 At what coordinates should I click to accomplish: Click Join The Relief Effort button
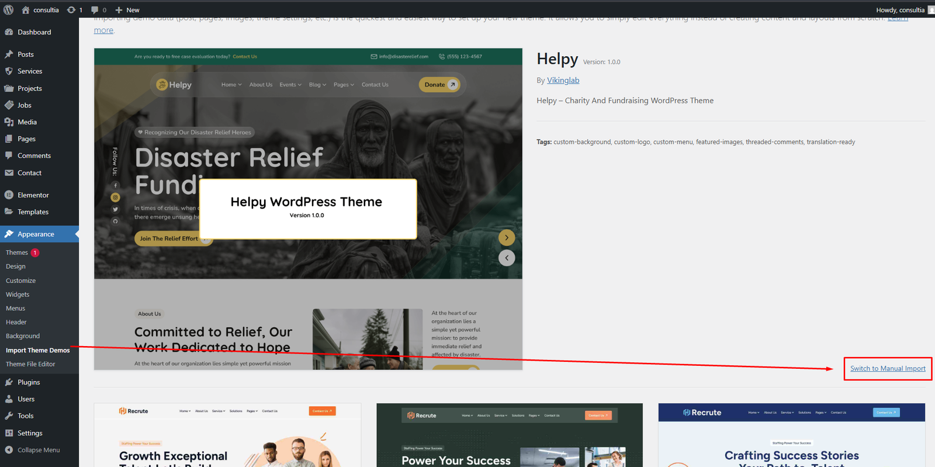click(174, 238)
